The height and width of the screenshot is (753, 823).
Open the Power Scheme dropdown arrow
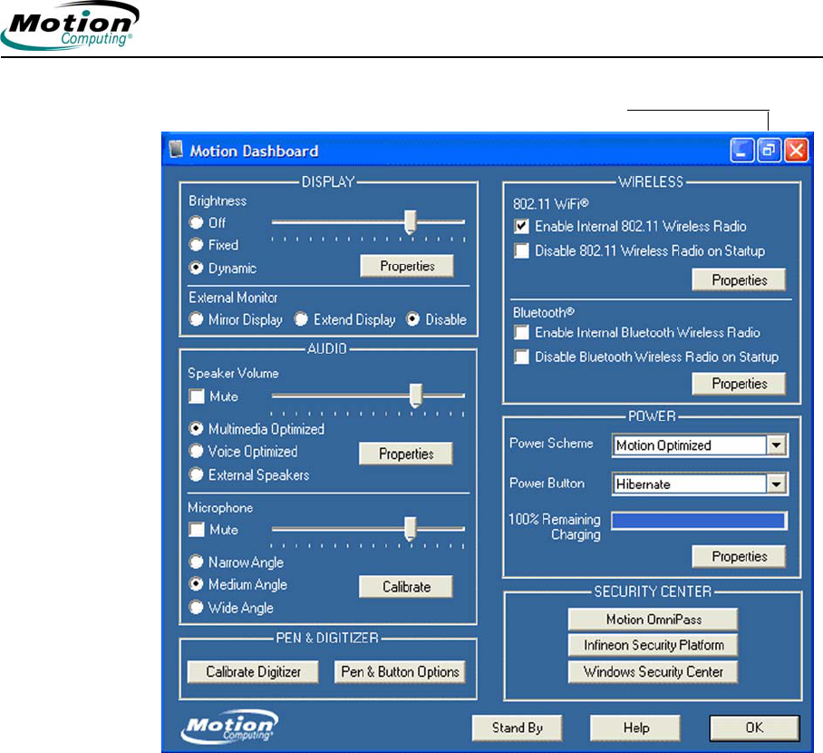click(x=776, y=445)
